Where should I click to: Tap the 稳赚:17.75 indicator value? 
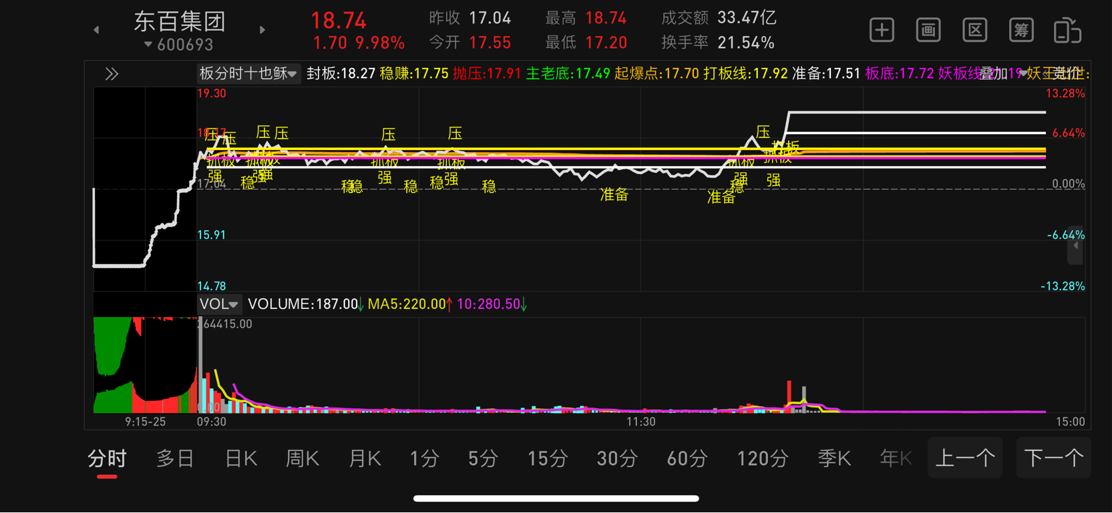pos(414,73)
